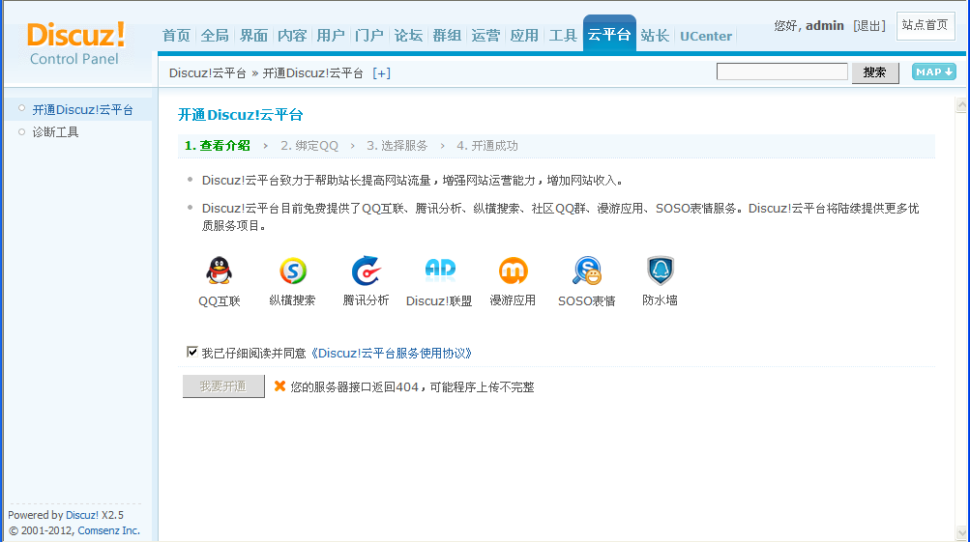Image resolution: width=970 pixels, height=542 pixels.
Task: Click the QQ互联 penguin icon
Action: [x=219, y=271]
